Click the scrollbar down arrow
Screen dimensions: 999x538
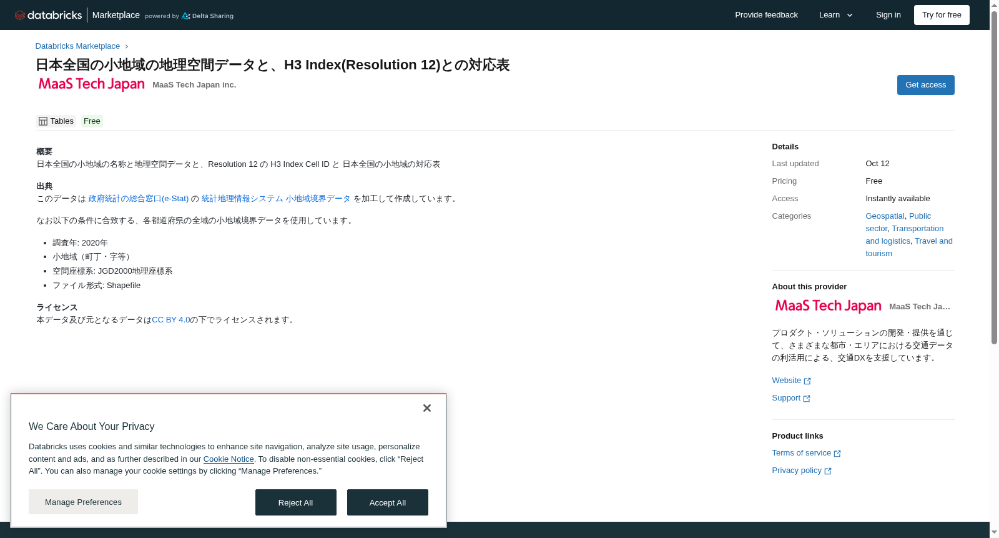[x=994, y=532]
